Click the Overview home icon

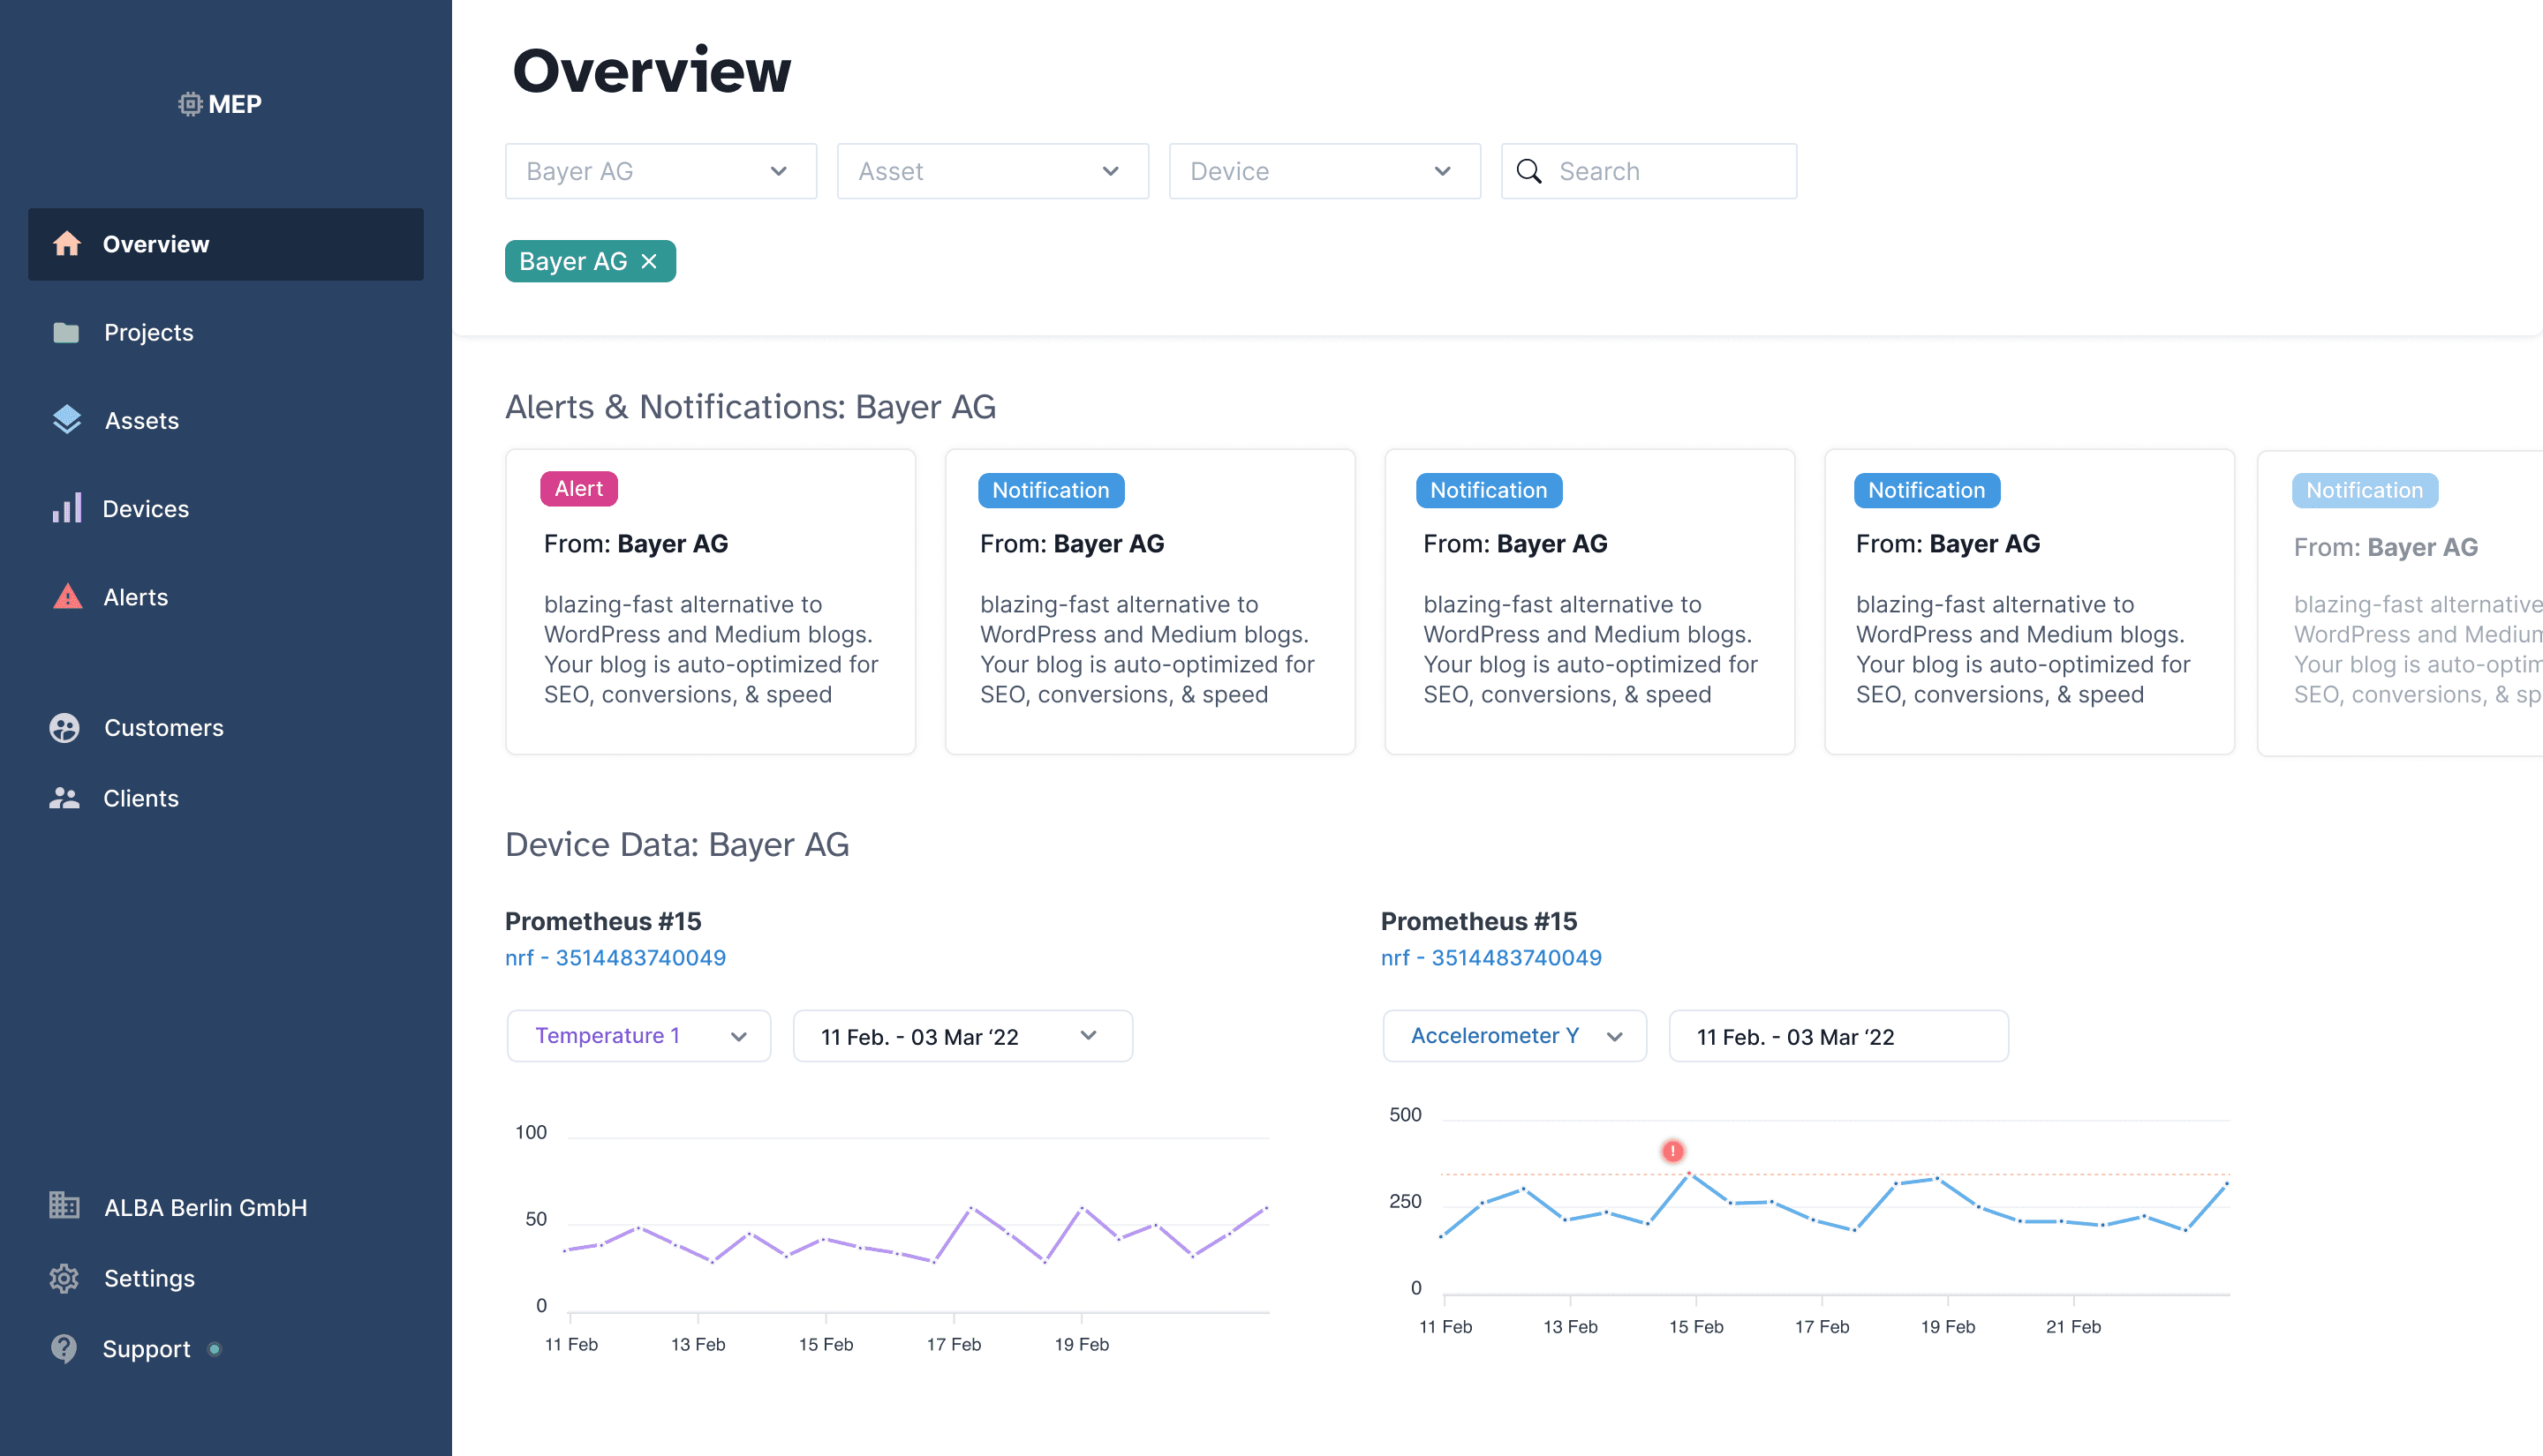67,244
